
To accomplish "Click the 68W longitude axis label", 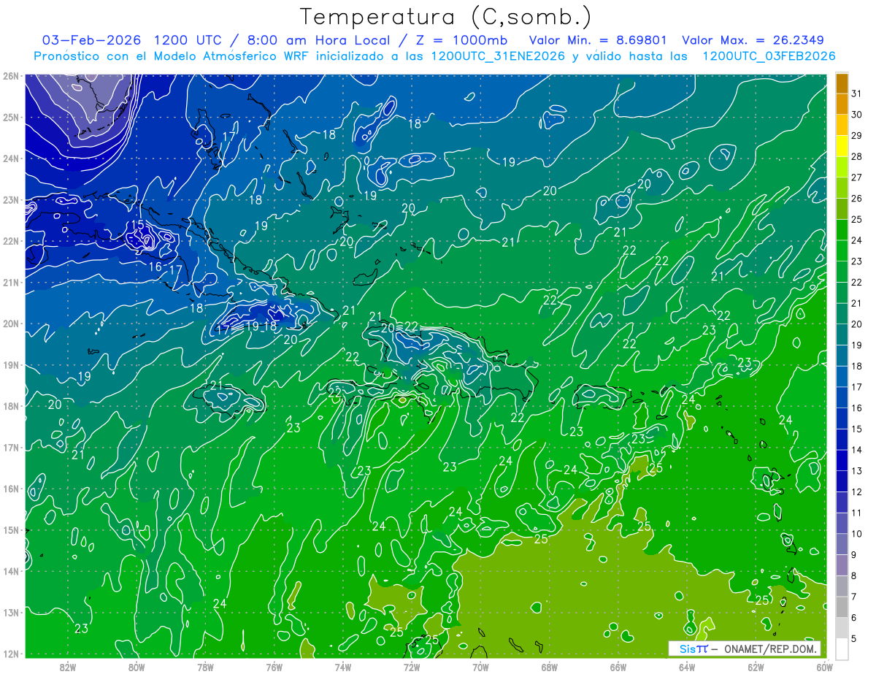I will coord(549,666).
